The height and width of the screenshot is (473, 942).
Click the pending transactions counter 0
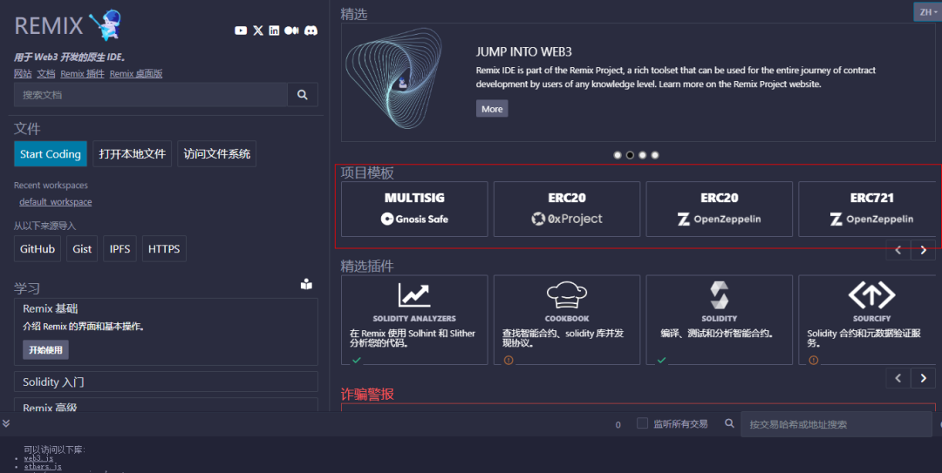click(618, 425)
